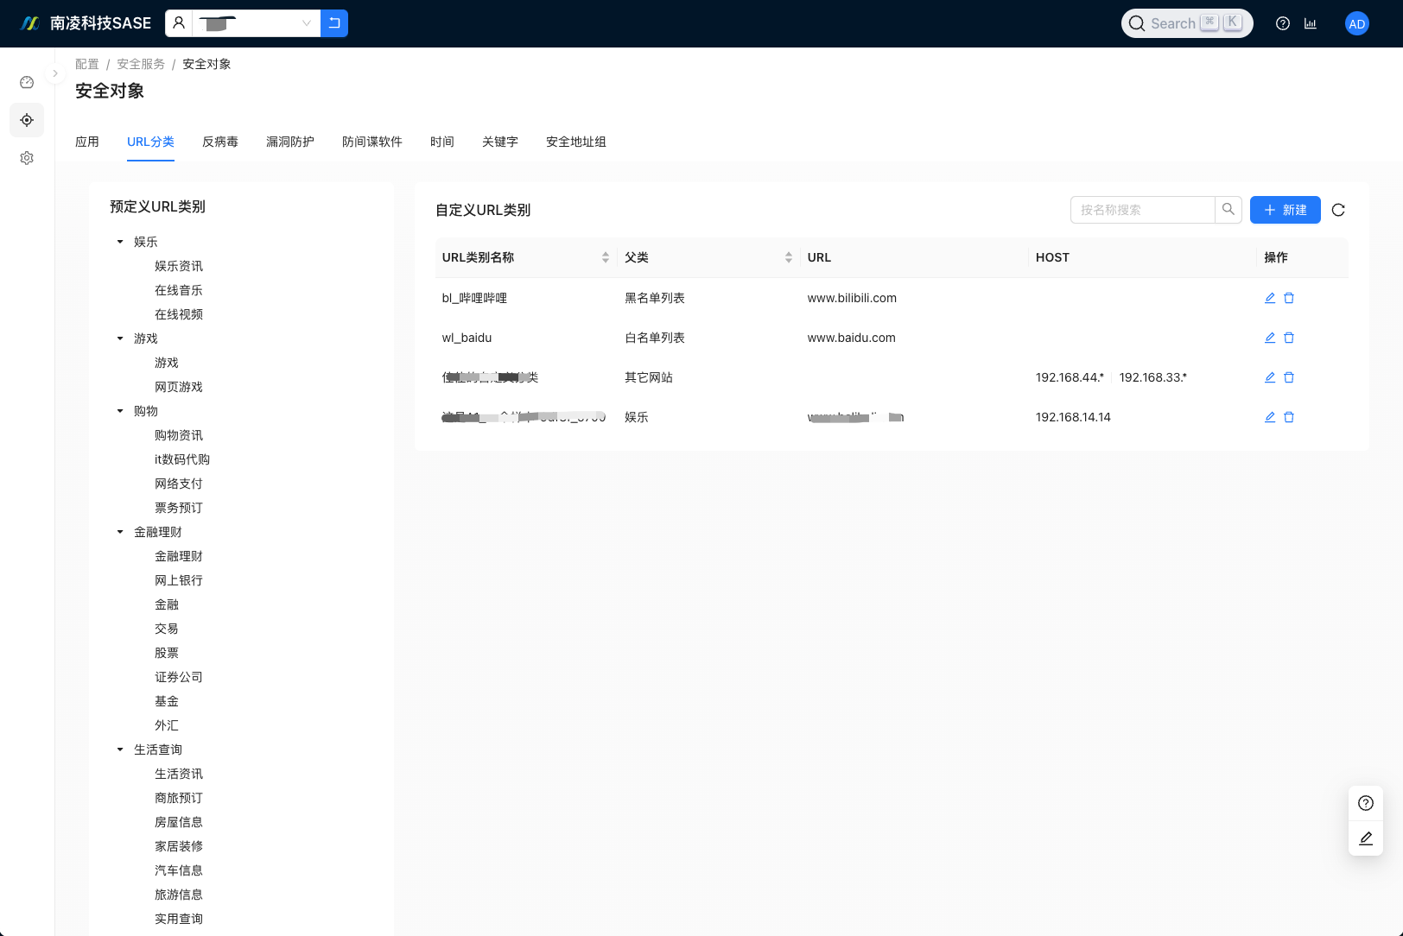Open the help question-mark icon in header
Viewport: 1403px width, 936px height.
1283,23
